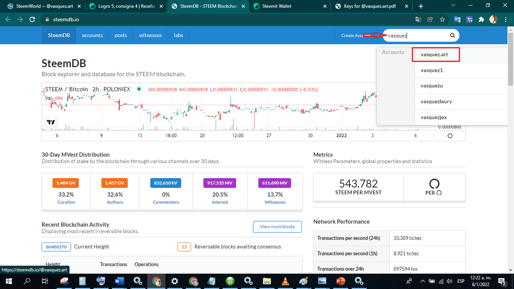This screenshot has height=289, width=514.
Task: Reload the page with refresh icon
Action: tap(32, 19)
